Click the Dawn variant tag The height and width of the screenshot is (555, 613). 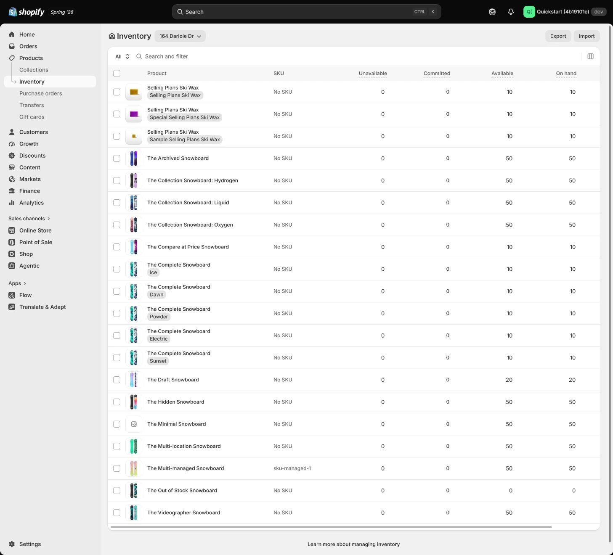157,295
